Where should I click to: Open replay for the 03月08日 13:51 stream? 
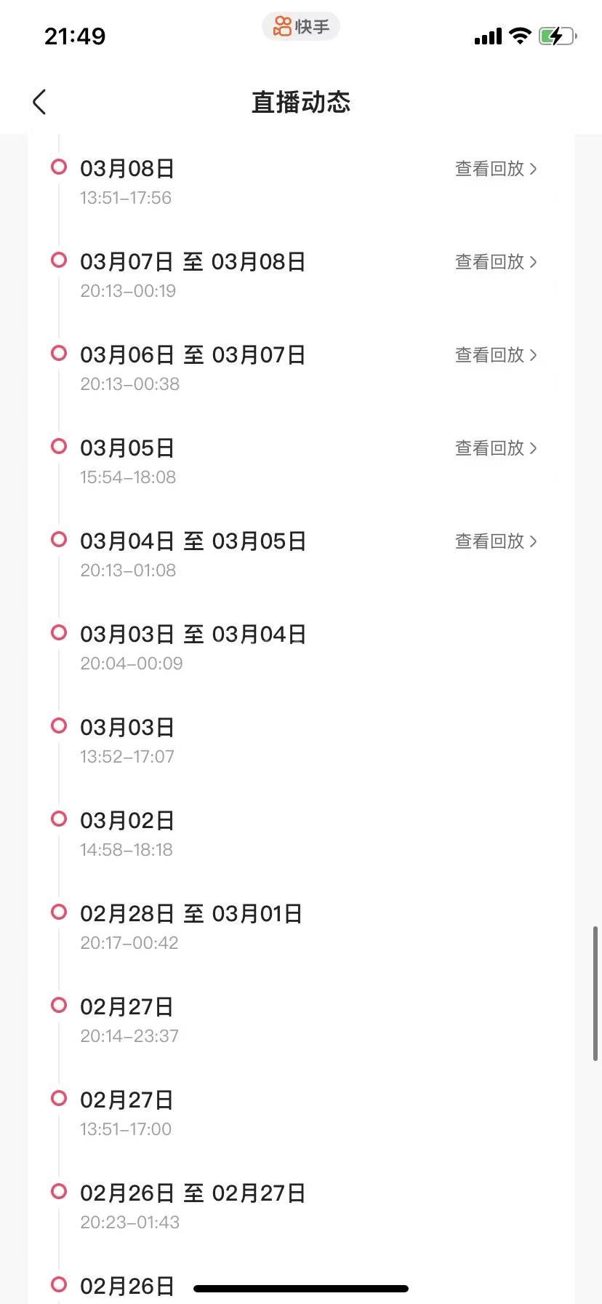point(496,169)
